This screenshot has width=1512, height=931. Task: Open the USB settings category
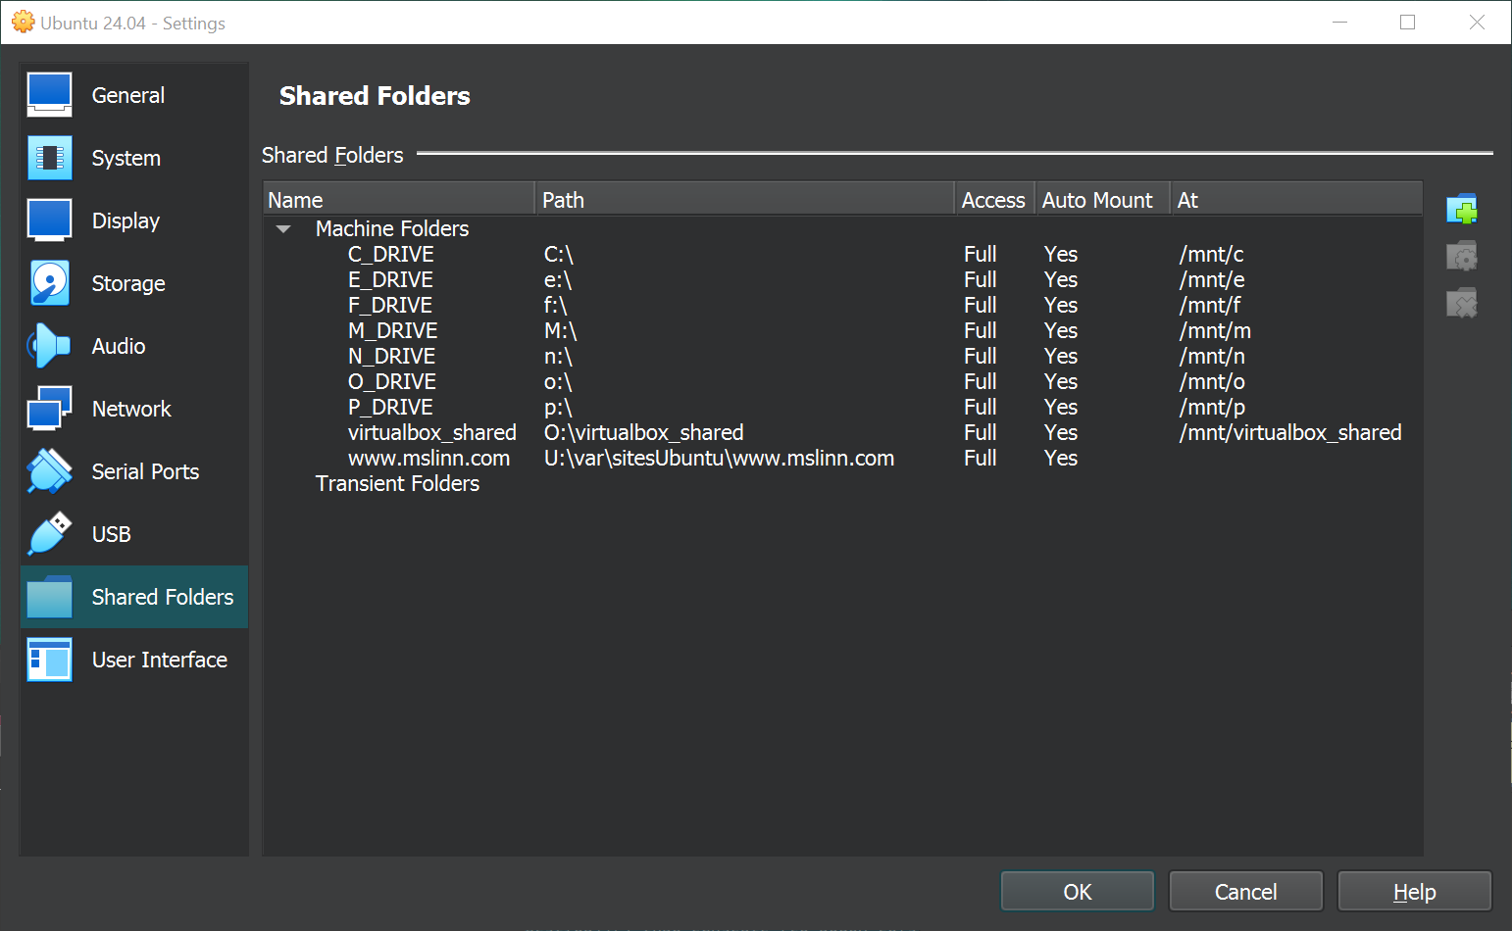point(111,534)
